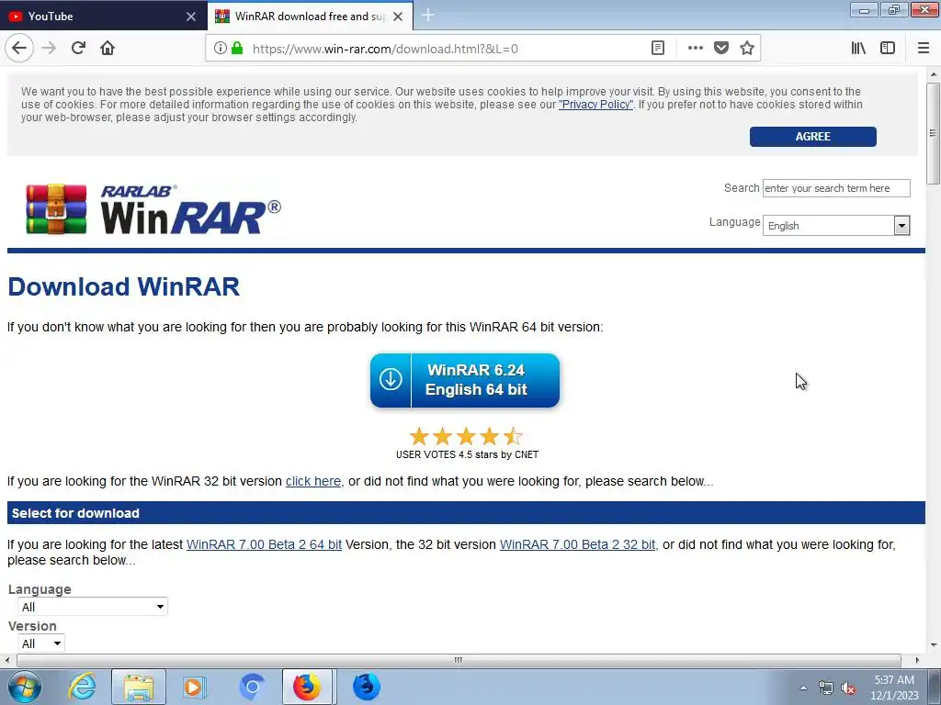Click the forward navigation arrow
This screenshot has width=941, height=705.
[x=49, y=48]
